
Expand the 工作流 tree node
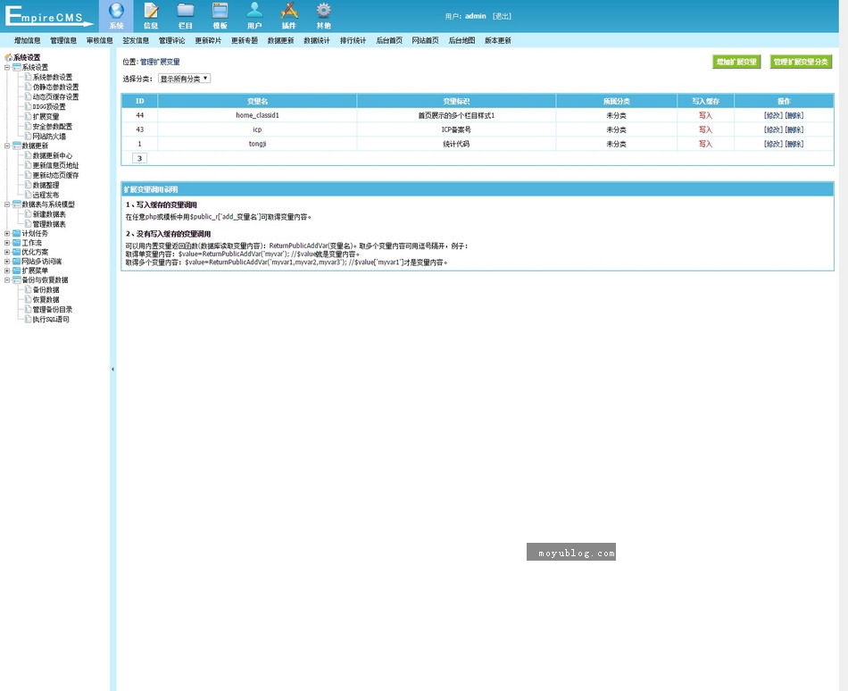(x=7, y=243)
